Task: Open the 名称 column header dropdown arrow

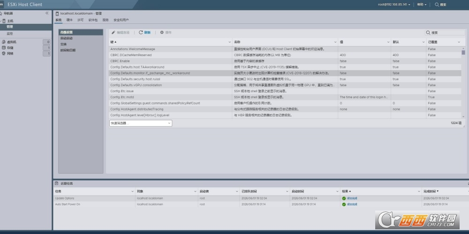Action: [335, 42]
